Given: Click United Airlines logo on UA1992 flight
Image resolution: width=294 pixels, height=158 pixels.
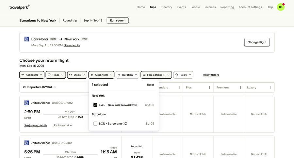Looking at the screenshot, I should tap(27, 103).
